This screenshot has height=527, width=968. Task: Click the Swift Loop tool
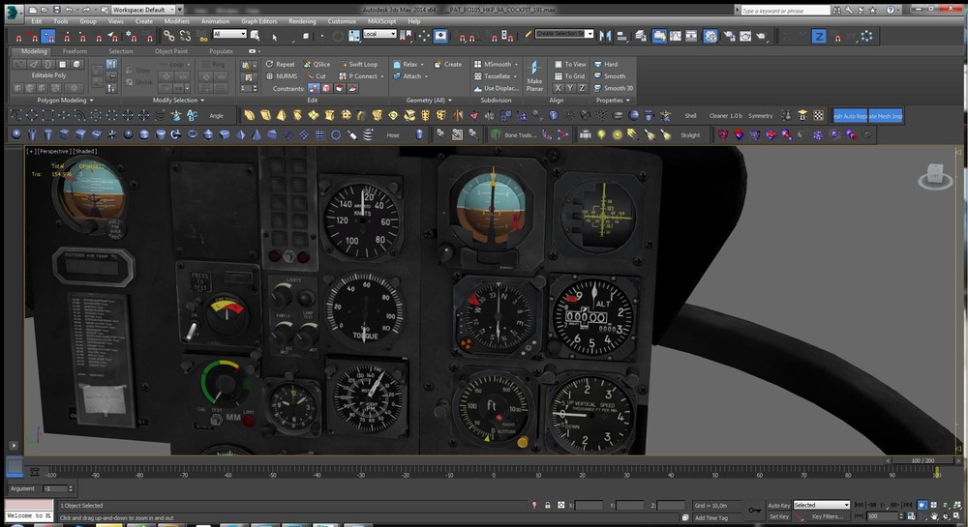point(359,65)
